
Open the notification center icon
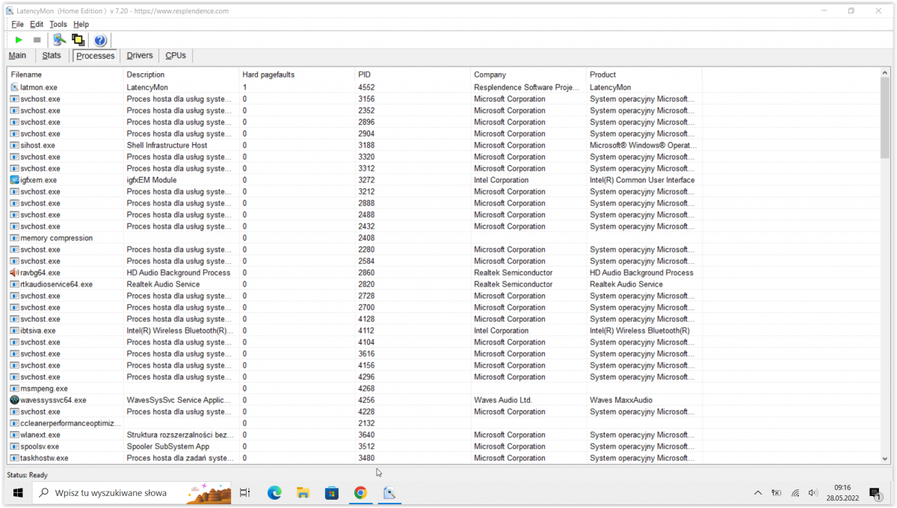tap(875, 493)
